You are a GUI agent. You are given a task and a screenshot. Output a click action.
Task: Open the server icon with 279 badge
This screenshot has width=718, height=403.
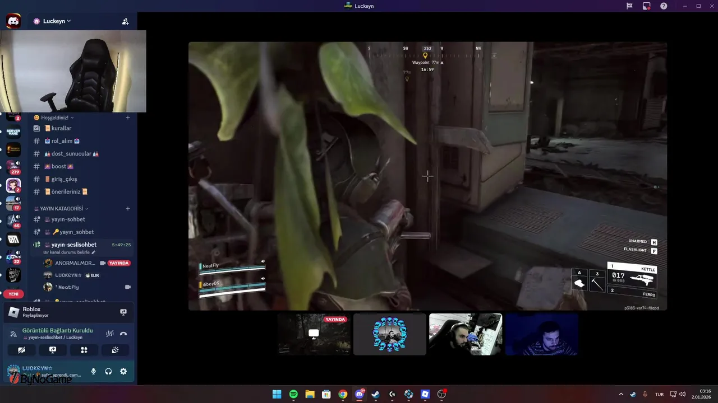pos(13,167)
